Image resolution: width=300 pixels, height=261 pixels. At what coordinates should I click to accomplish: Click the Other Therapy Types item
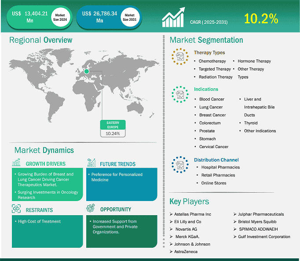click(x=251, y=73)
